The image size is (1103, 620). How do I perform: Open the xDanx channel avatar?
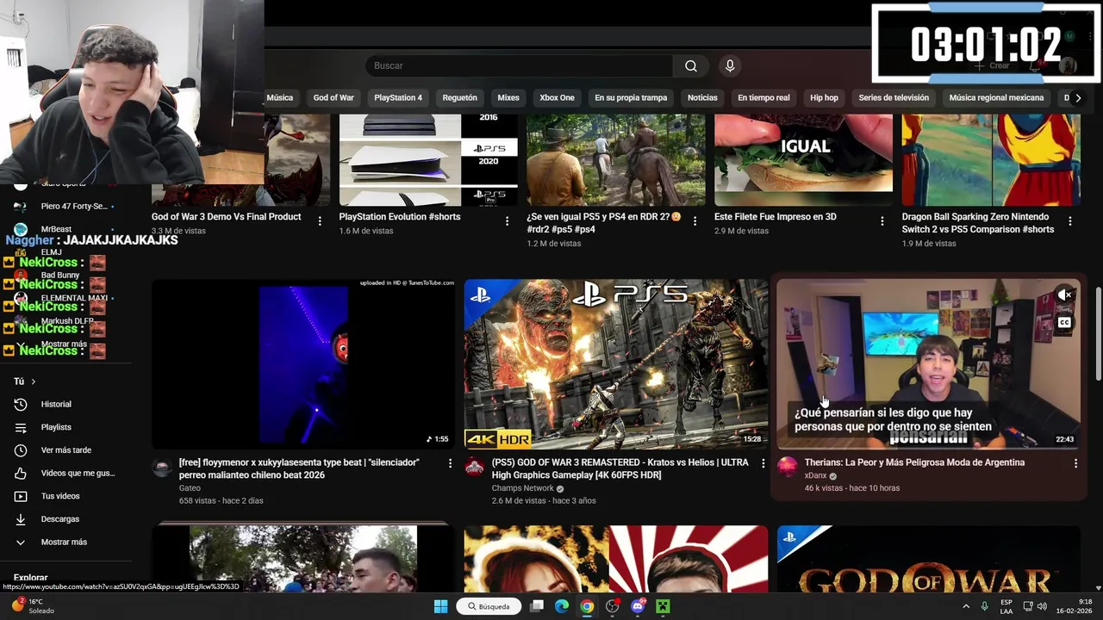click(788, 468)
